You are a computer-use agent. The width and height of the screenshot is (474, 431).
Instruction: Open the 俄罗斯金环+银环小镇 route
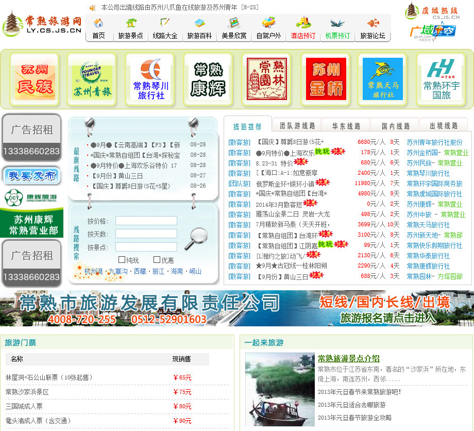(285, 184)
